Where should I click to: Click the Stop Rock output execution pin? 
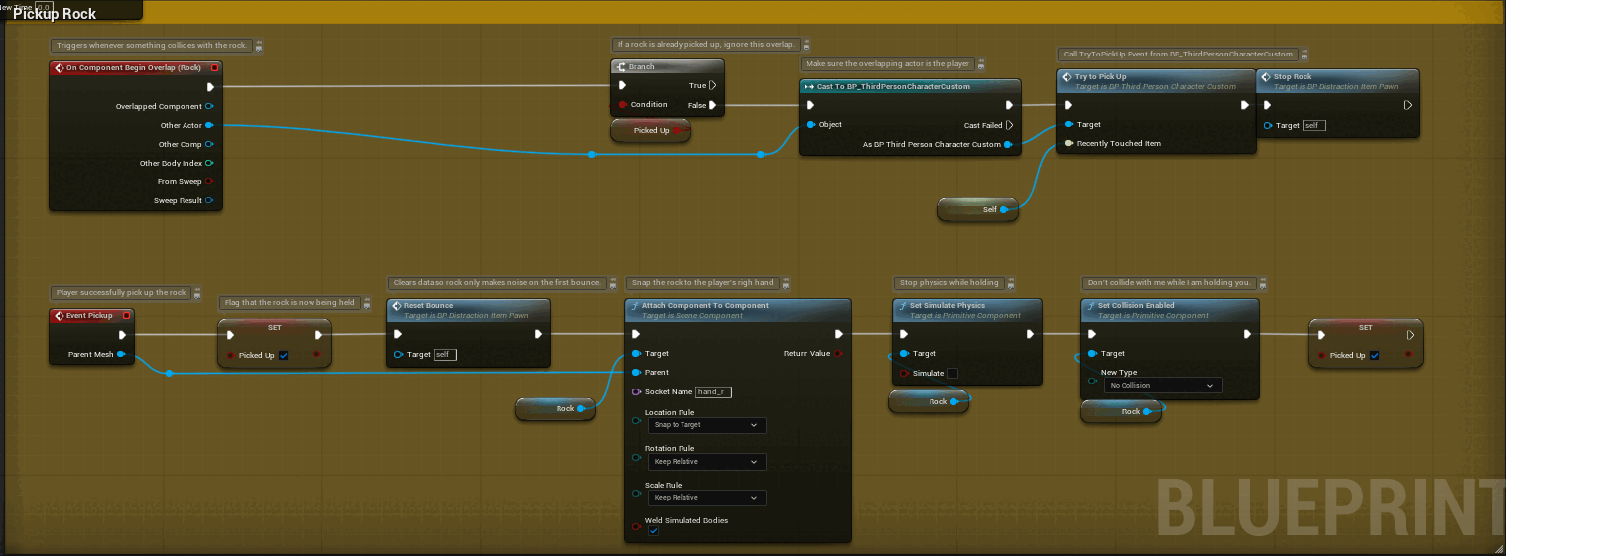(1407, 105)
